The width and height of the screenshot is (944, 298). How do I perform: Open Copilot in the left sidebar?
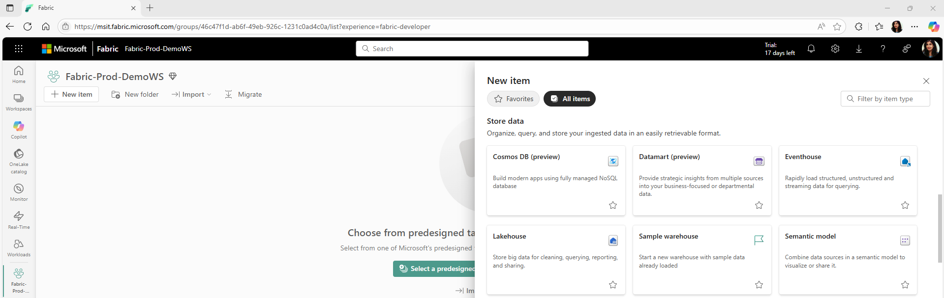(x=19, y=130)
